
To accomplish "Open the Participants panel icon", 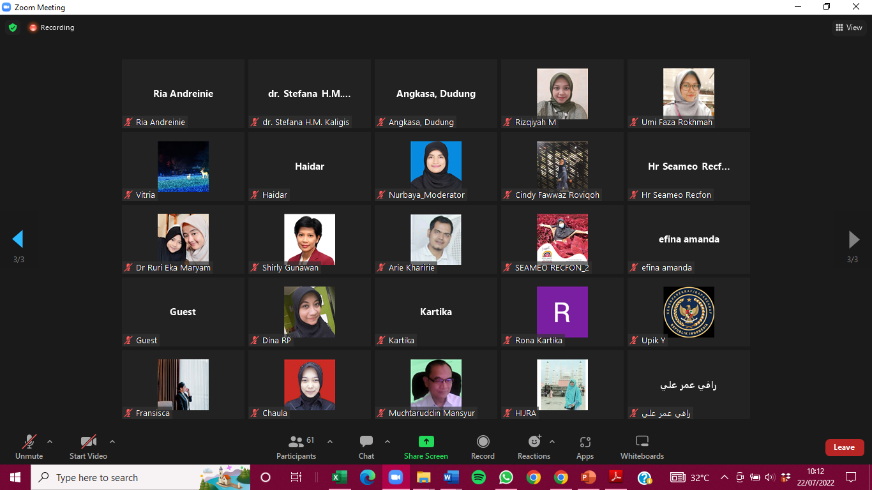I will [296, 442].
